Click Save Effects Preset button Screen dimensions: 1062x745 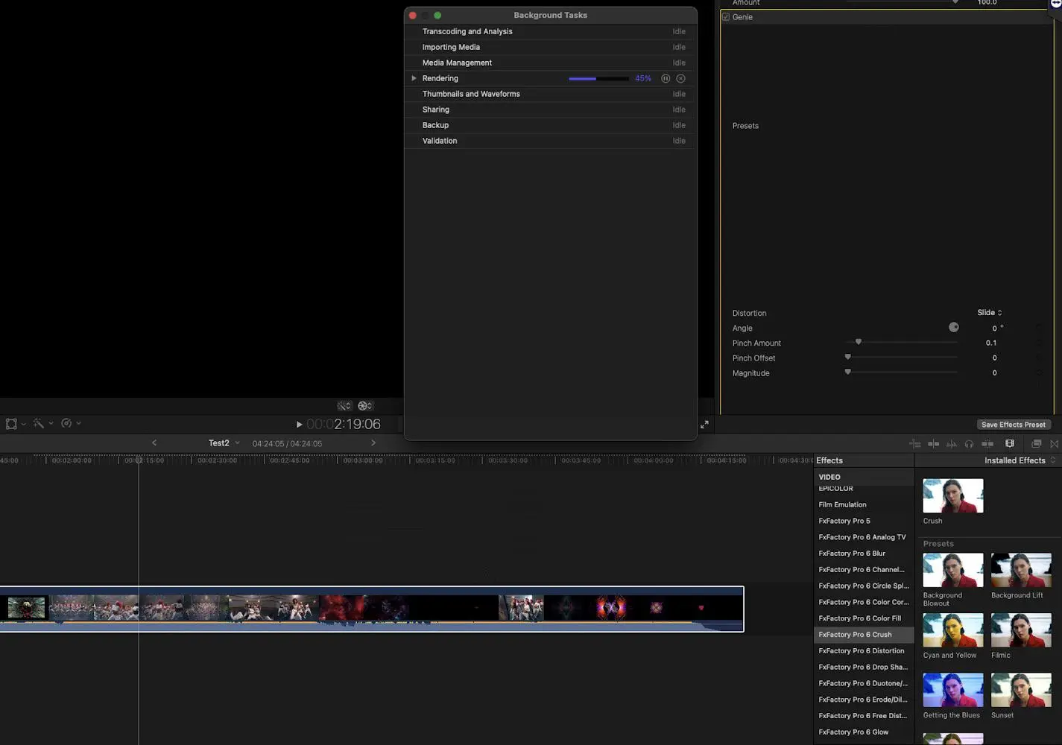click(x=1013, y=425)
